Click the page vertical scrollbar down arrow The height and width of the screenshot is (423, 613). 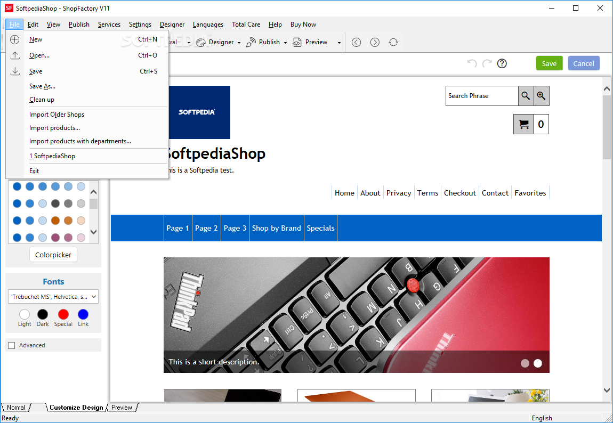pos(607,390)
